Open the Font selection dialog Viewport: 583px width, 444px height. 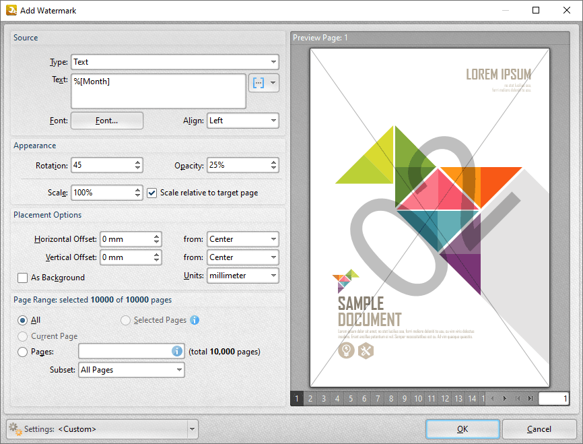tap(106, 120)
